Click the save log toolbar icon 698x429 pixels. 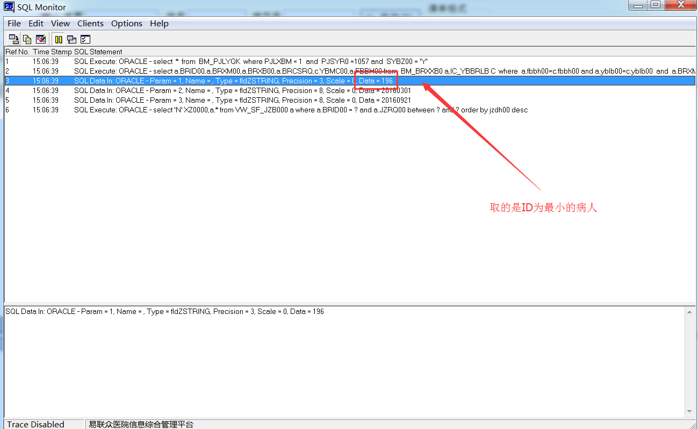tap(14, 39)
